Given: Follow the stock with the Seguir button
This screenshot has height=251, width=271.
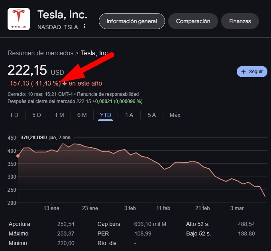Looking at the screenshot, I should click(x=252, y=72).
